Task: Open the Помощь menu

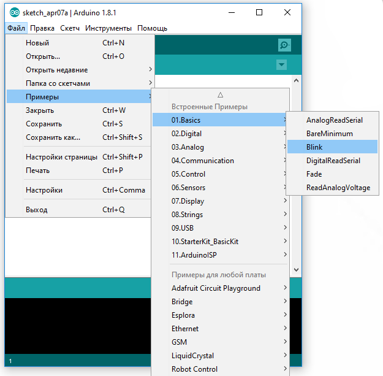Action: pos(152,28)
